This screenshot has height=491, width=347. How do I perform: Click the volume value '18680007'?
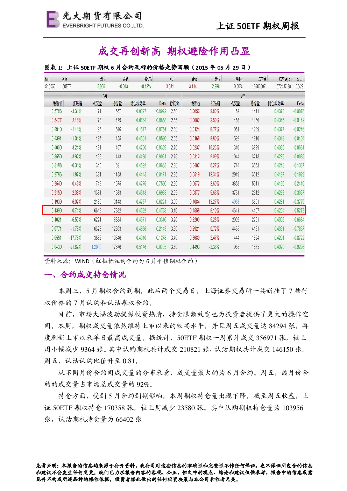259,86
